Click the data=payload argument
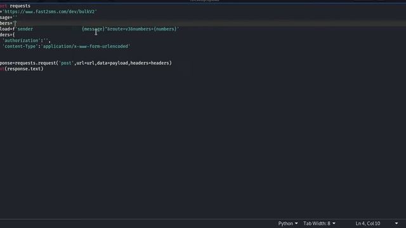The image size is (406, 228). (112, 63)
